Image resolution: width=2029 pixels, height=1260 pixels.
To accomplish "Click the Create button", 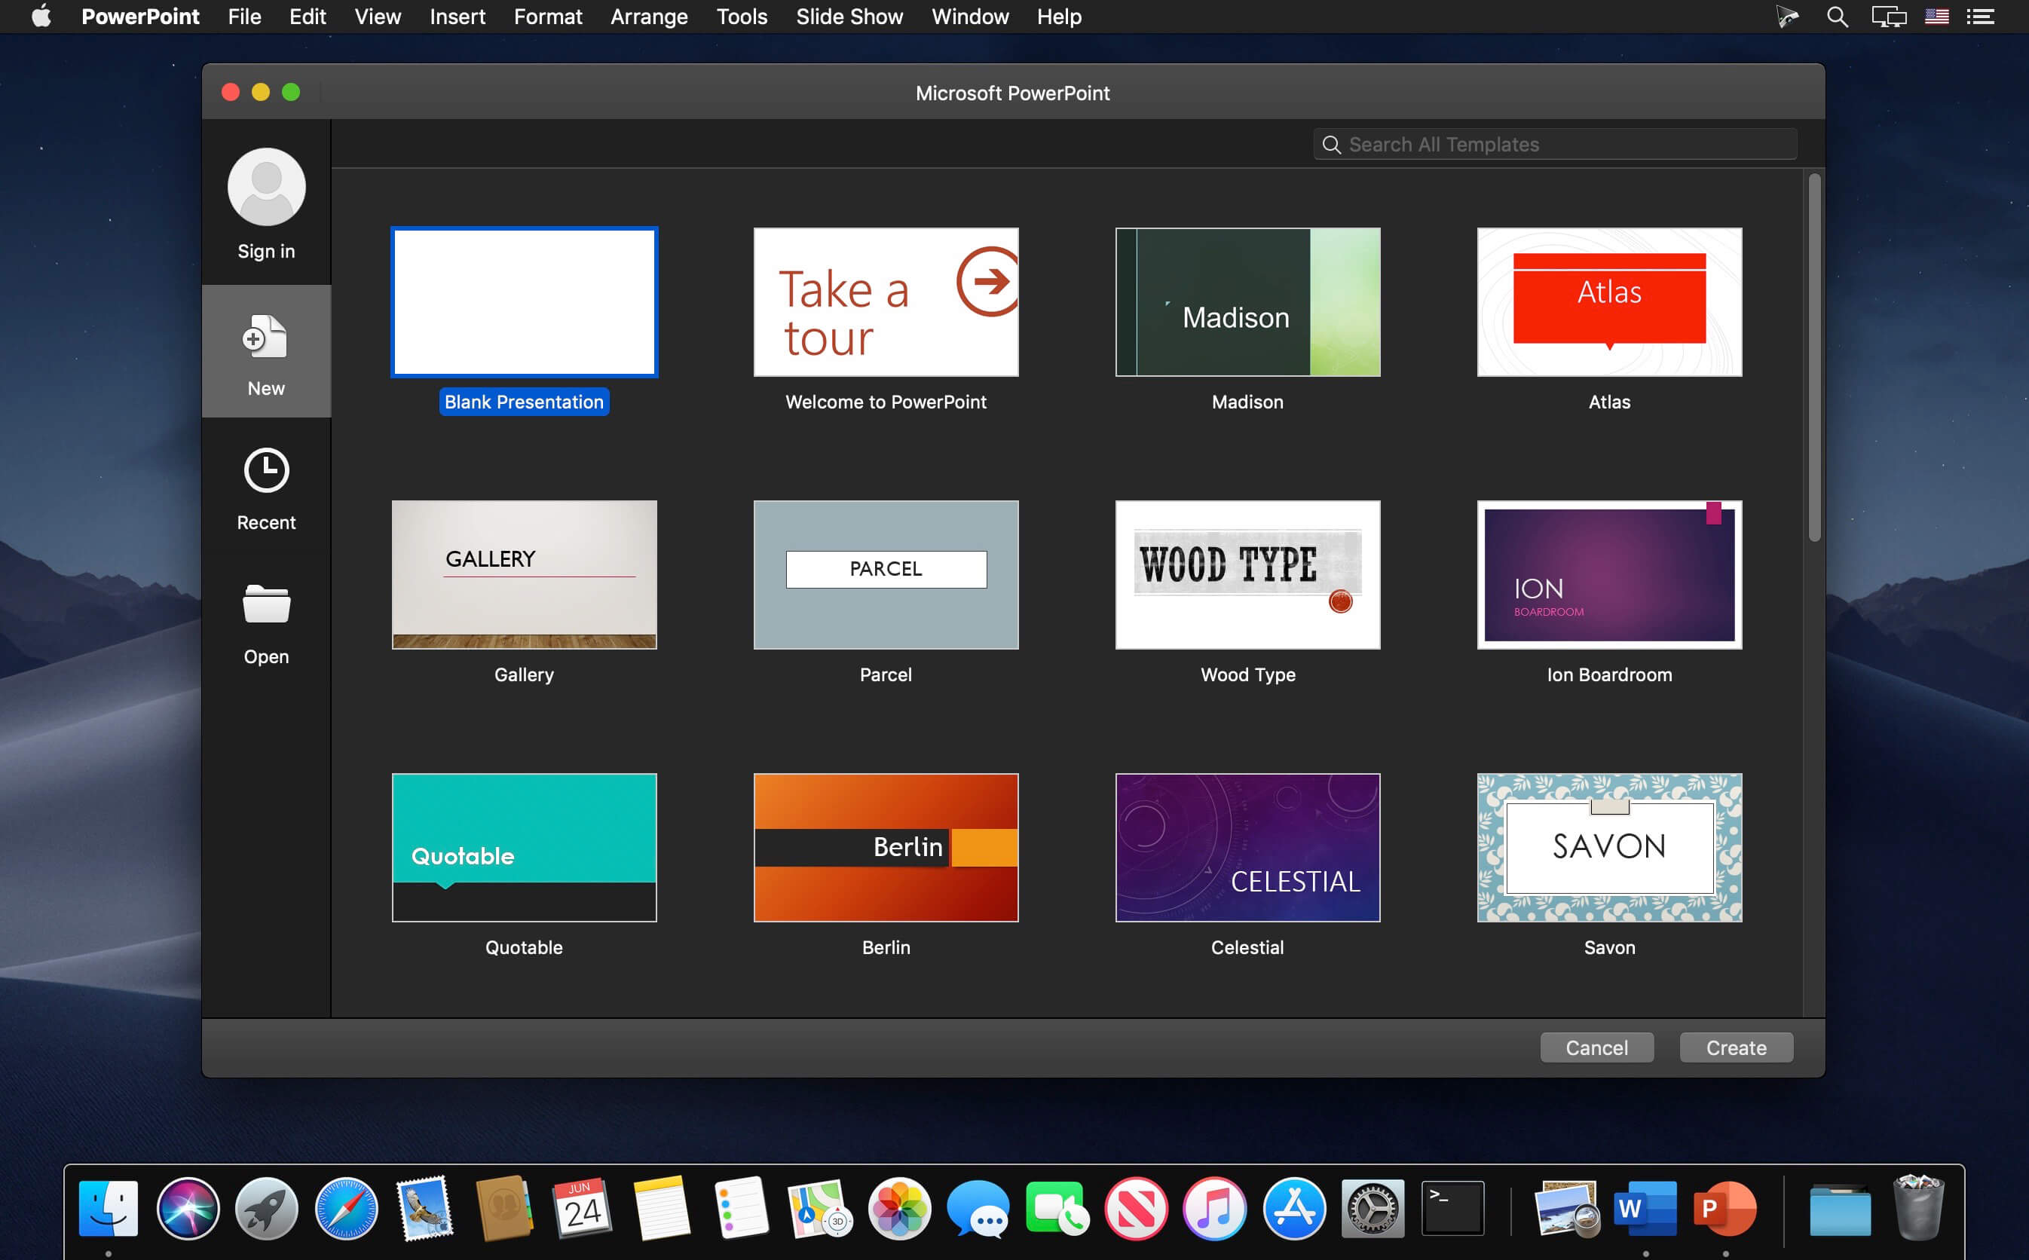I will 1737,1047.
